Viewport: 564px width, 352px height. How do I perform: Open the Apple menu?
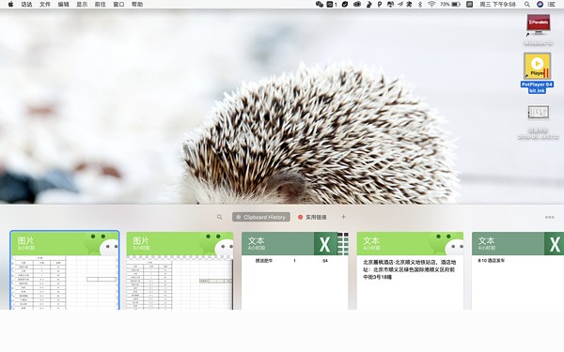[x=10, y=5]
